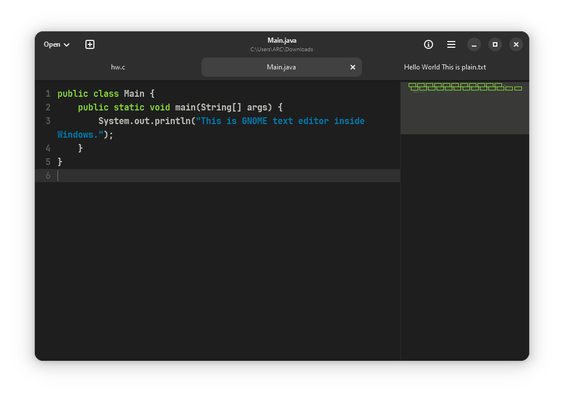Click 'System.out.println' on line 3
This screenshot has width=564, height=399.
tap(144, 121)
